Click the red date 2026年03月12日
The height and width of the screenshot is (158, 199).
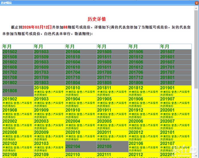click(37, 27)
